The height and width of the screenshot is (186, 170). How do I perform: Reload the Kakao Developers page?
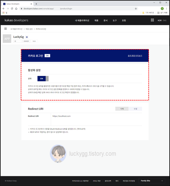point(12,8)
